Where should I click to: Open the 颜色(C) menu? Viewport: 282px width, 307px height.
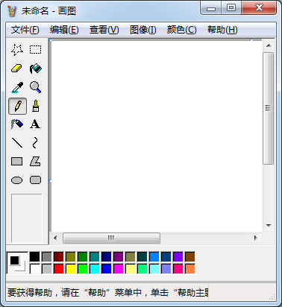coord(182,30)
